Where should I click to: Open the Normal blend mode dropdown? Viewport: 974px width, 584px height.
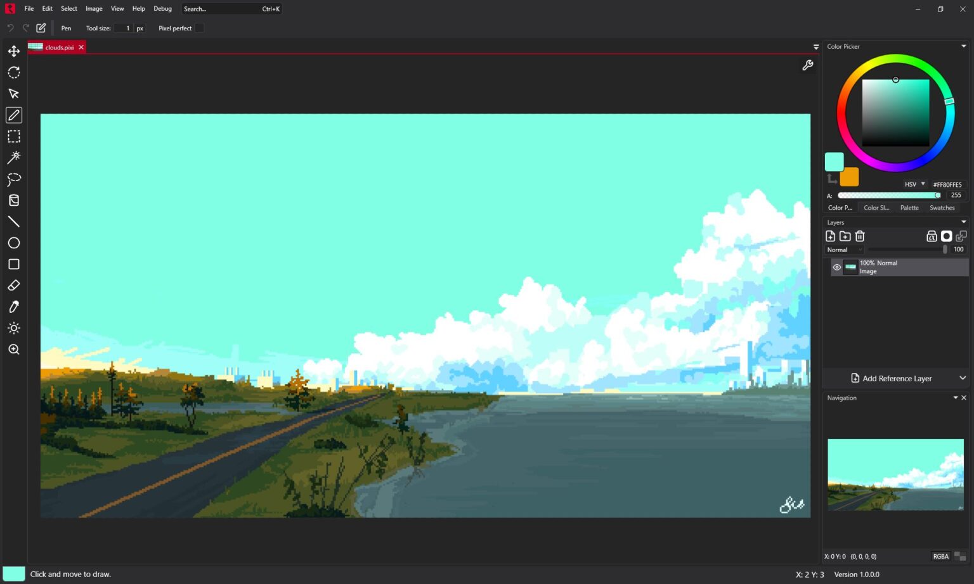pyautogui.click(x=843, y=250)
